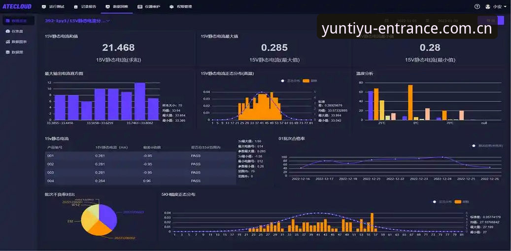
Task: Click the 15V静态电流(最小值) caption
Action: click(430, 60)
